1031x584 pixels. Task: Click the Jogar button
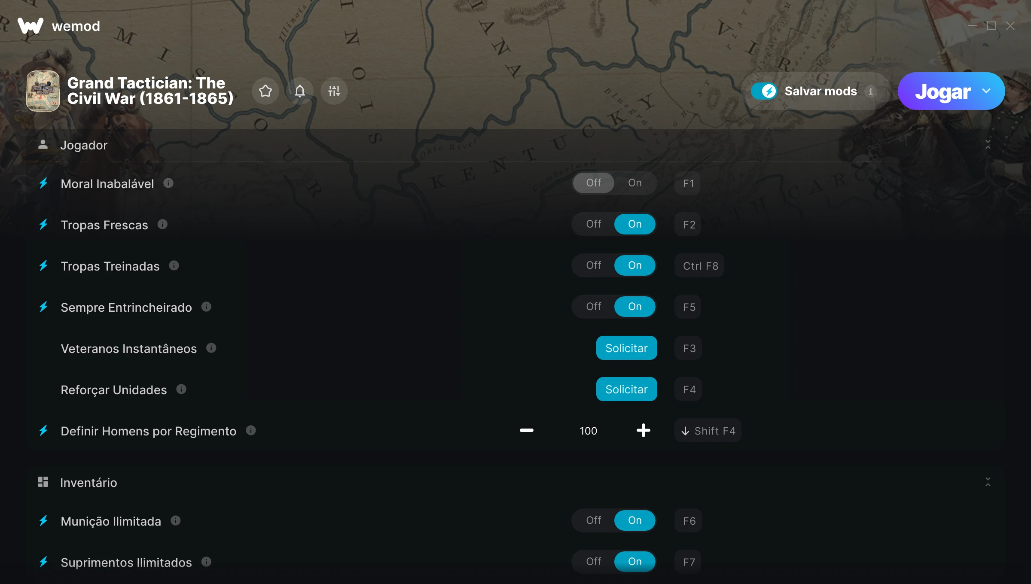point(943,91)
